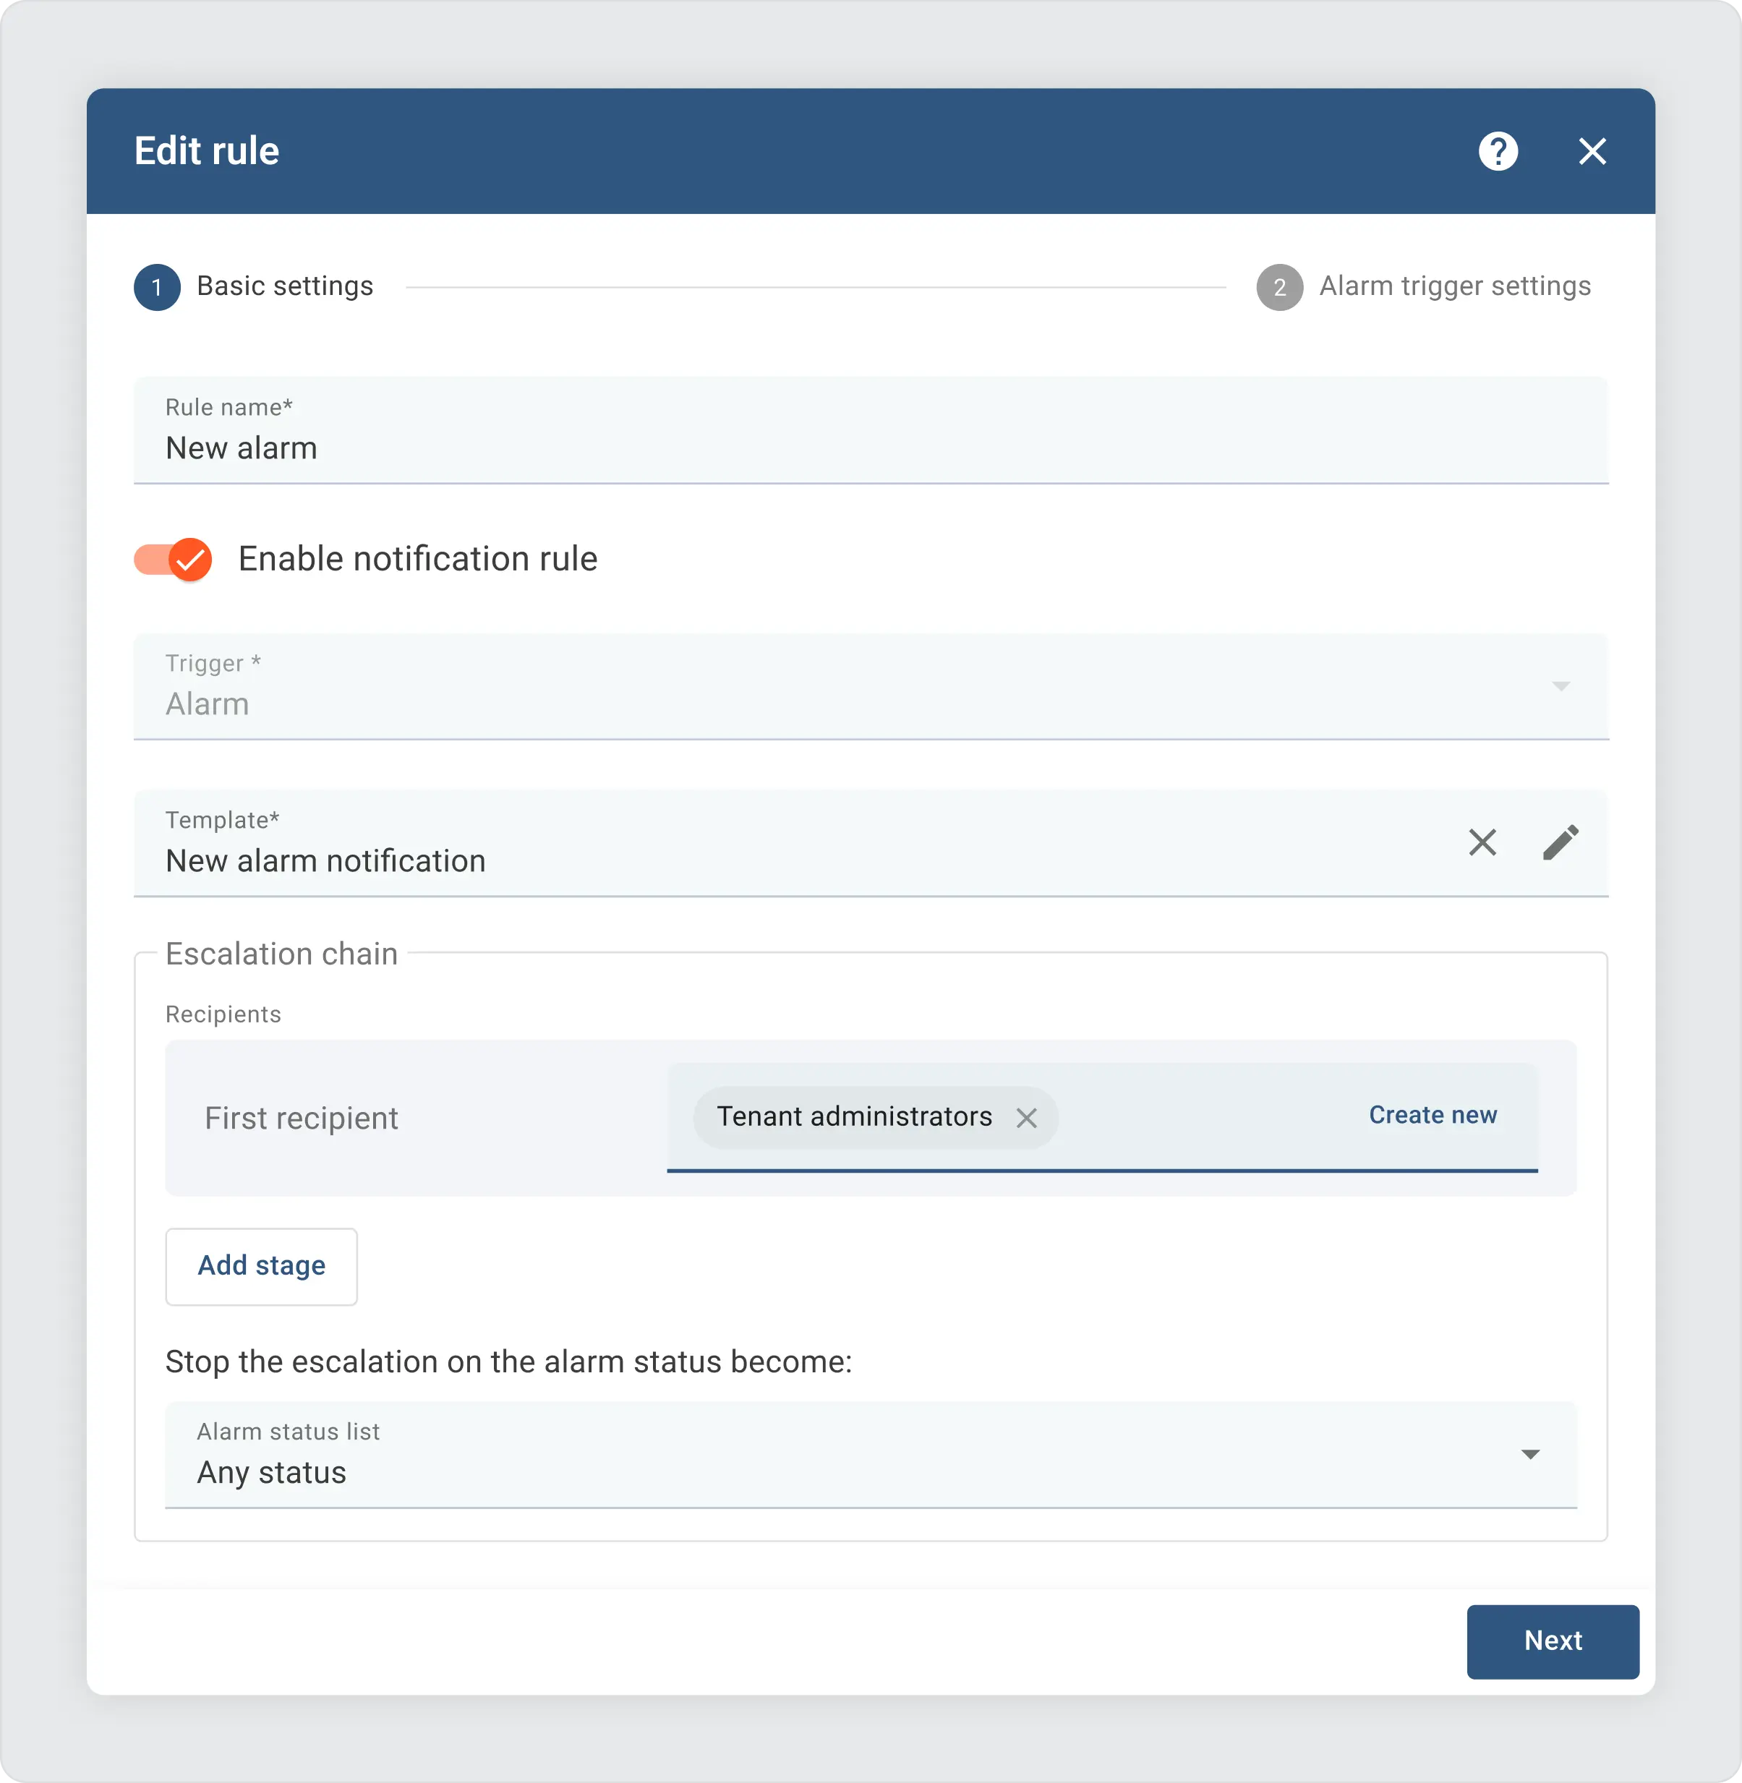Clear the selected template with X icon

[1482, 842]
